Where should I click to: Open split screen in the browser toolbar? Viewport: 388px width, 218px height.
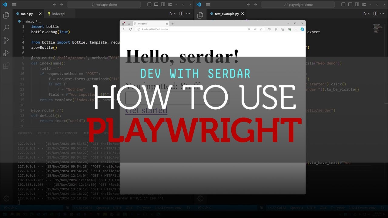[269, 29]
